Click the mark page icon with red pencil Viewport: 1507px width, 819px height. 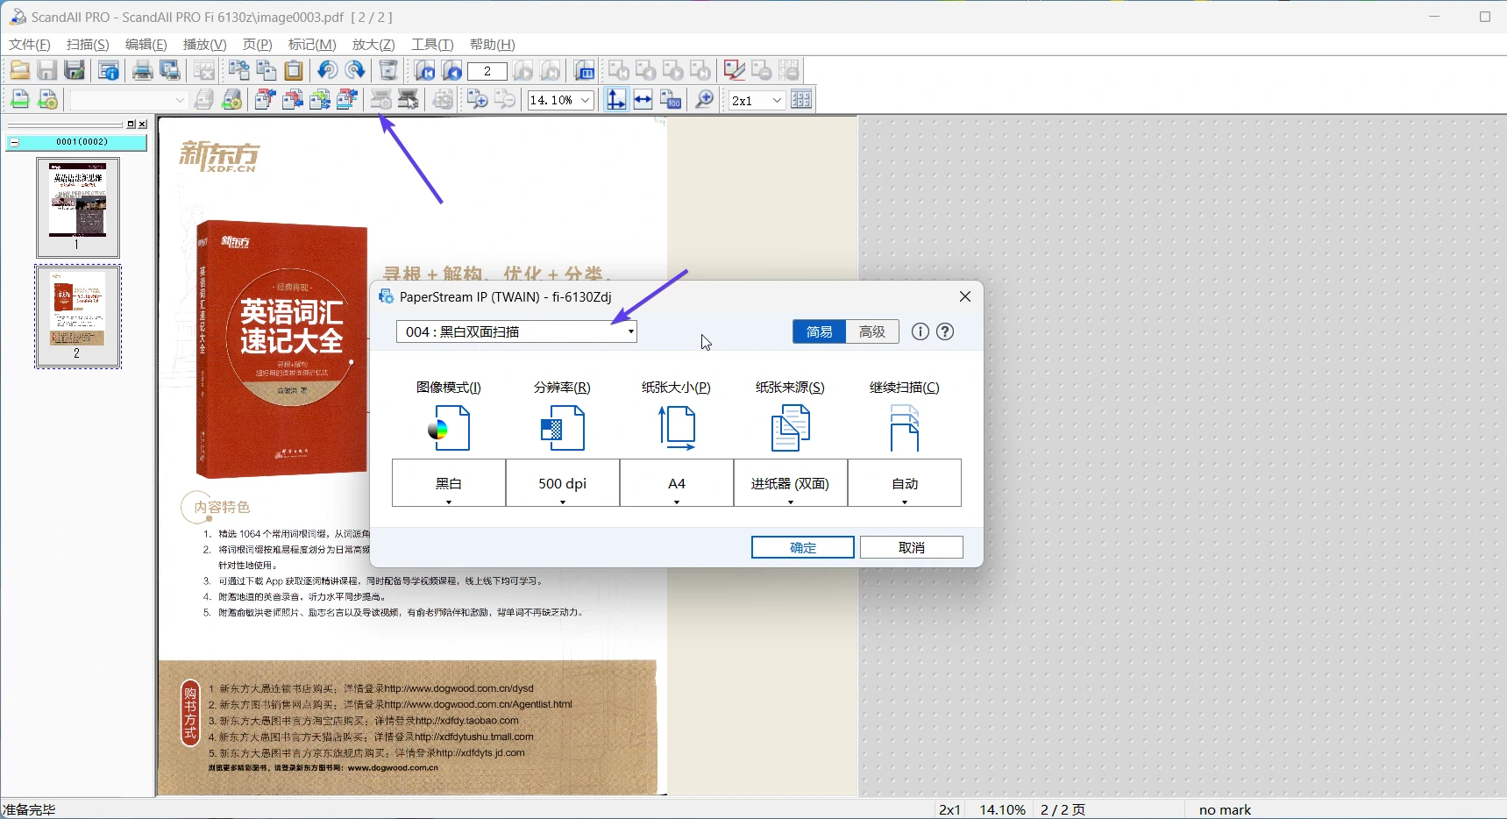click(x=734, y=70)
